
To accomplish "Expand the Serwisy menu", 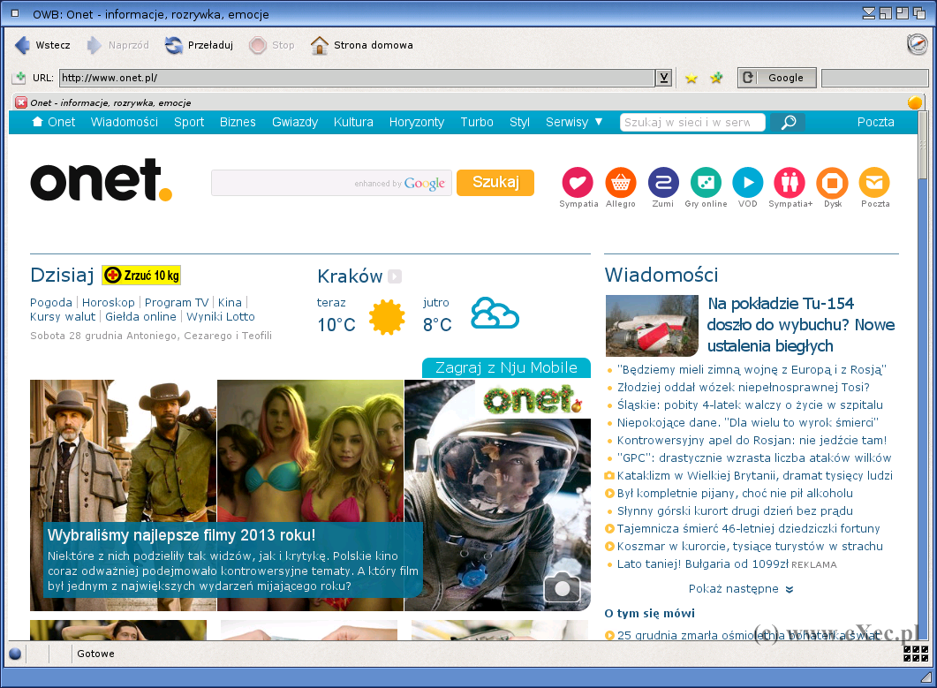I will (x=574, y=122).
